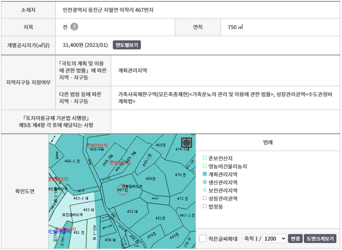Click the 토지이용규제 기본법 시행령 label
This screenshot has width=342, height=250.
point(56,121)
